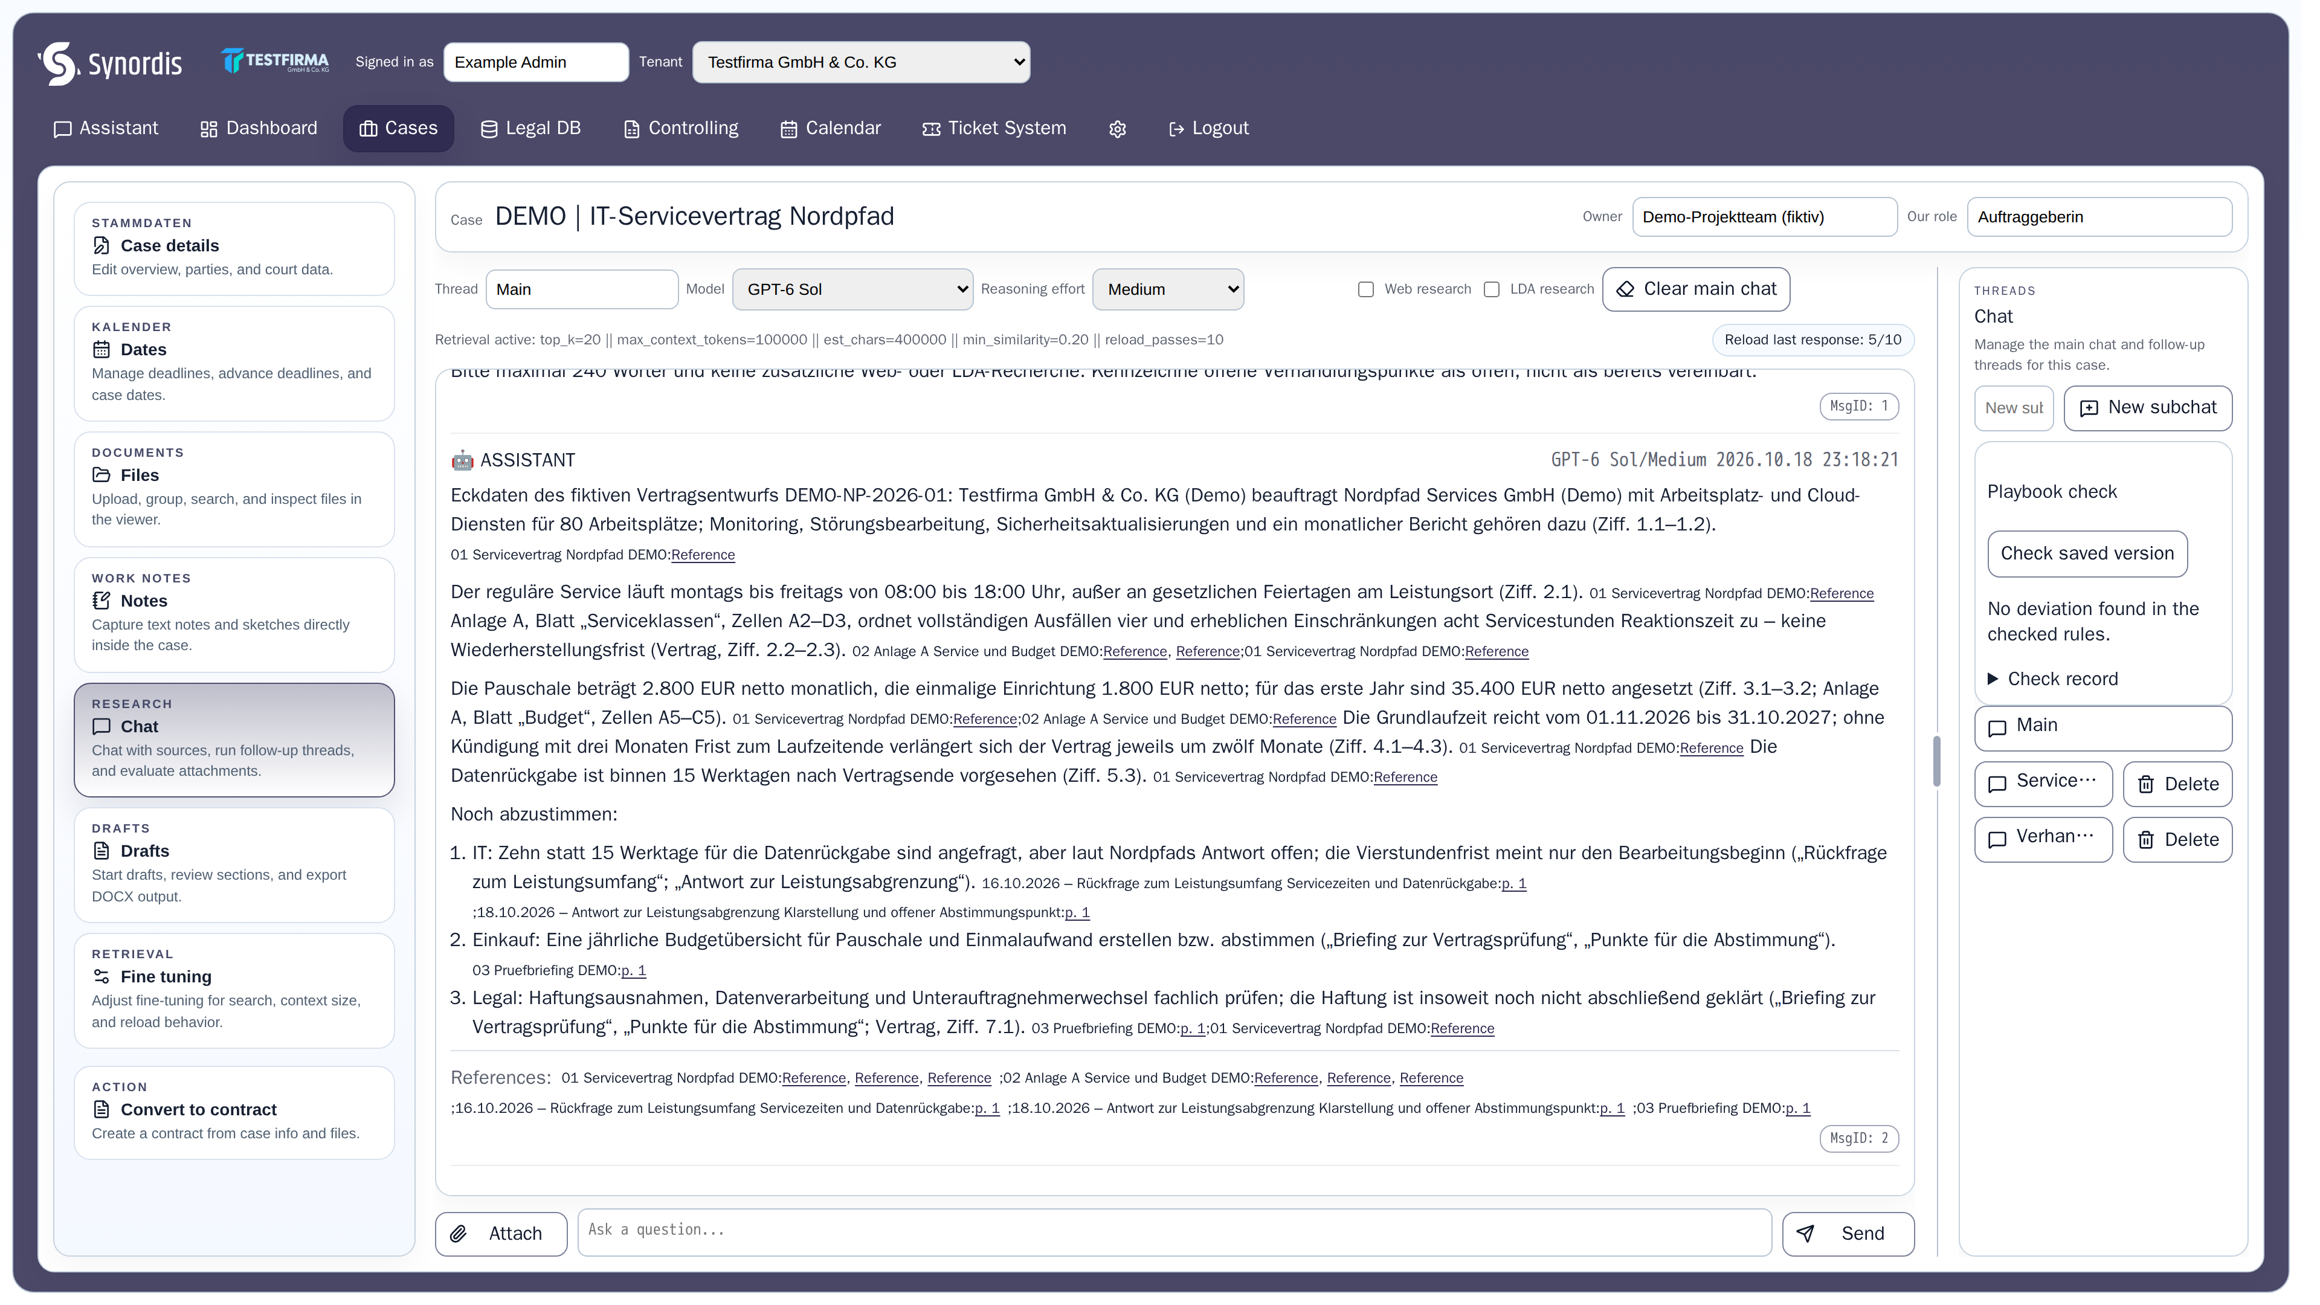This screenshot has height=1305, width=2320.
Task: Enable the Web research checkbox
Action: click(x=1377, y=292)
